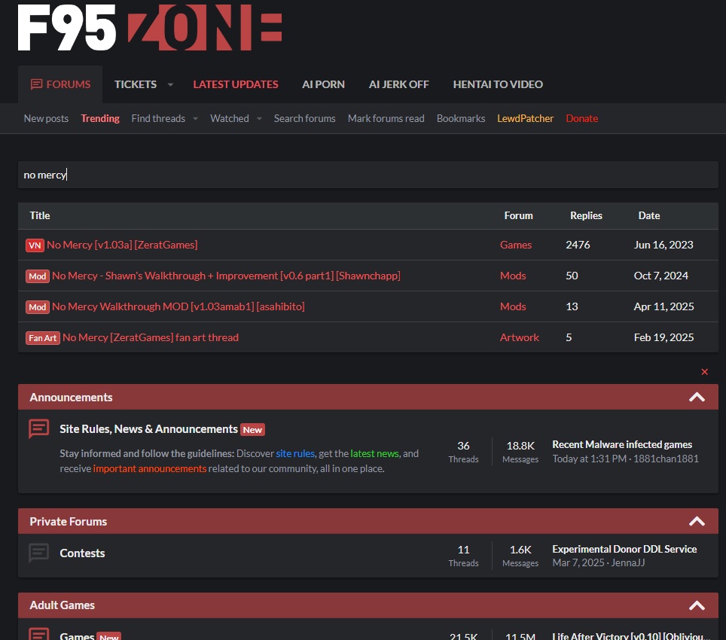Click the Mod badge on asahibito row
726x640 pixels.
[38, 307]
